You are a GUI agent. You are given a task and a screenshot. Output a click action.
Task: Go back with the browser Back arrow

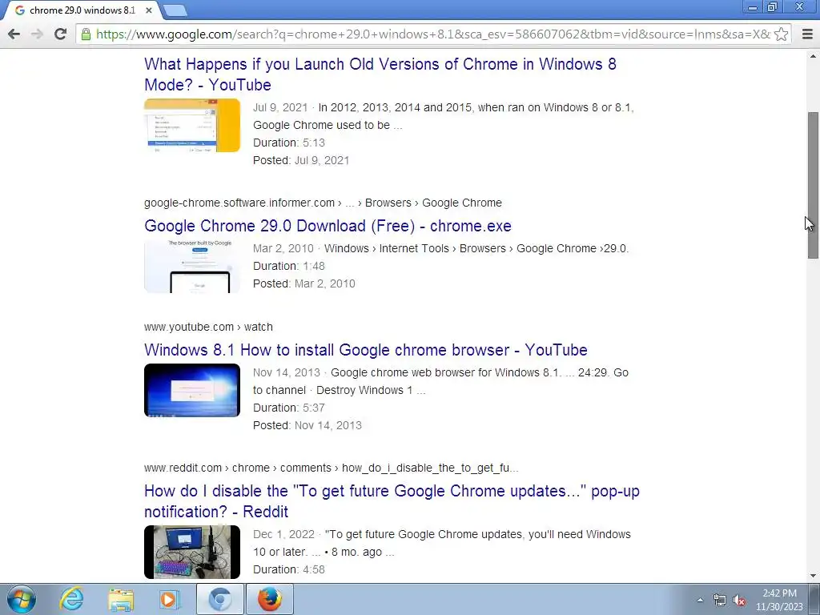[14, 34]
